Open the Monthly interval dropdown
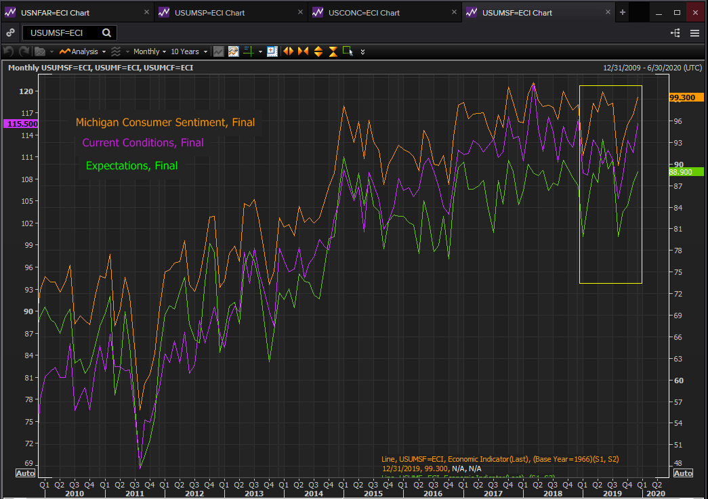This screenshot has height=499, width=708. click(x=149, y=51)
